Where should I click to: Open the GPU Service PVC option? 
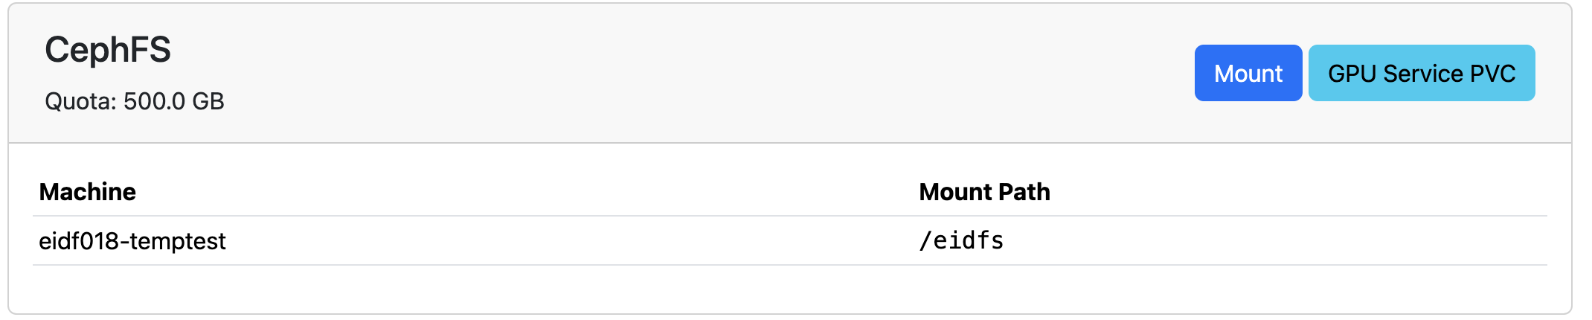click(x=1421, y=73)
